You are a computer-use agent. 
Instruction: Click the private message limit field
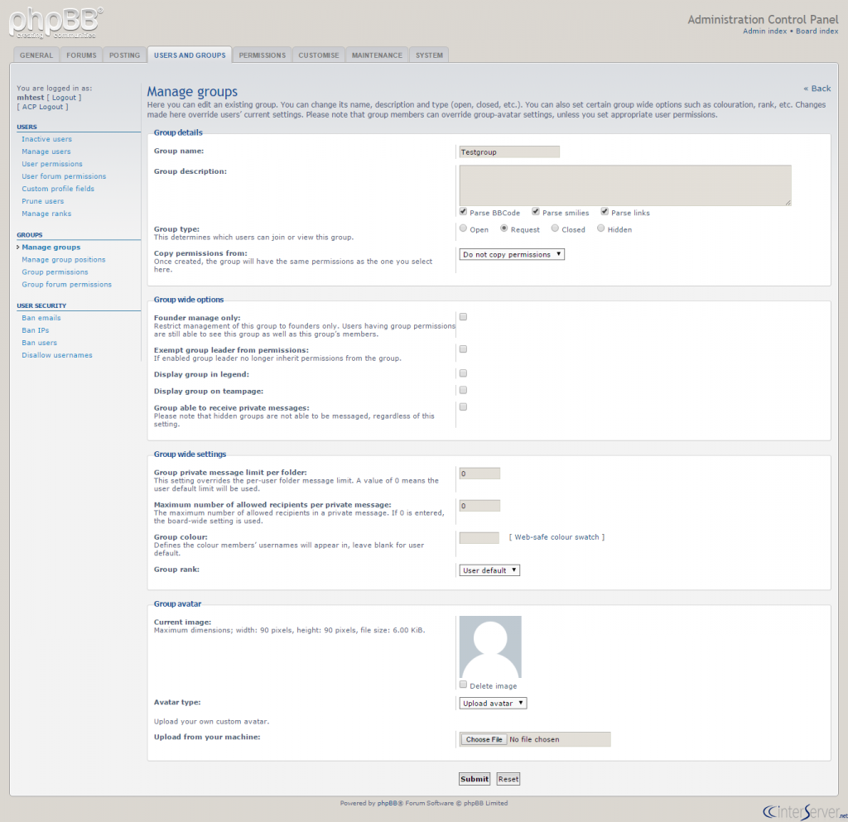coord(479,473)
